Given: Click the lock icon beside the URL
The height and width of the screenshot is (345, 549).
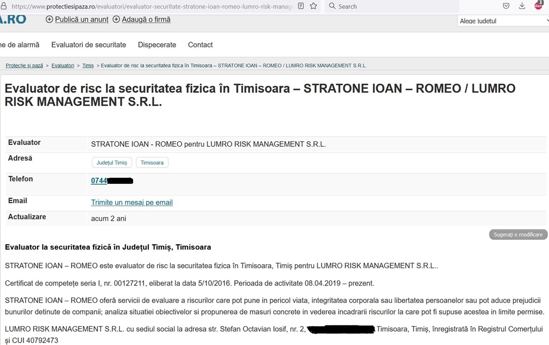Looking at the screenshot, I should pos(4,6).
